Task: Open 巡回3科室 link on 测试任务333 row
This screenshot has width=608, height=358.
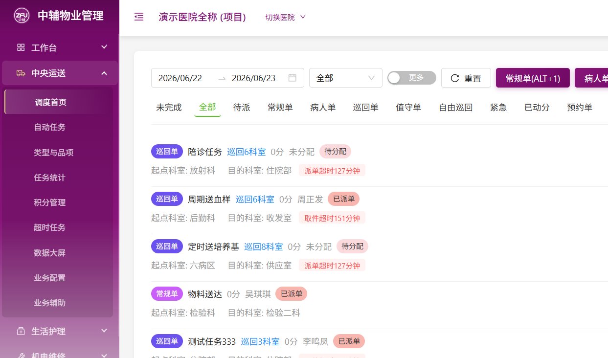Action: 260,342
